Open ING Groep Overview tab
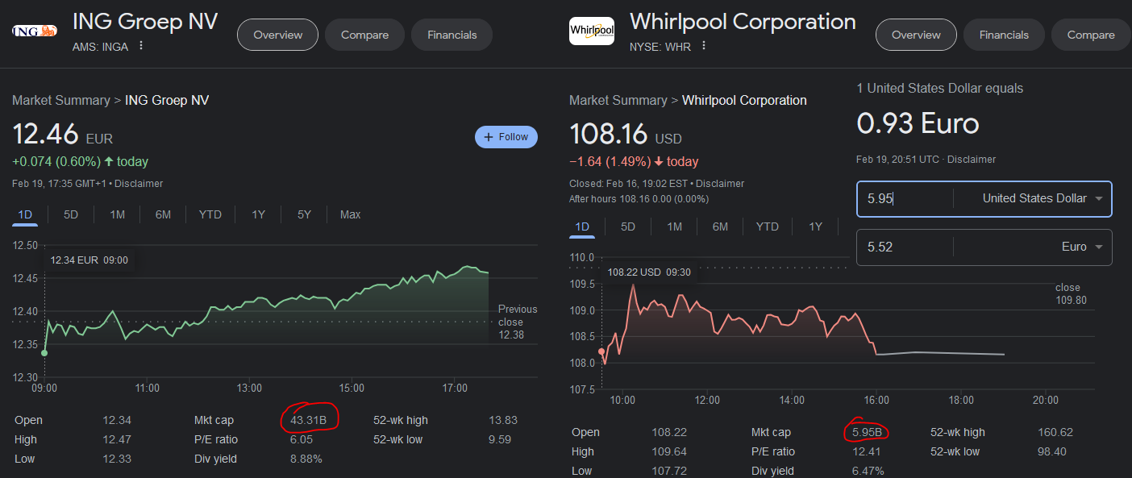The width and height of the screenshot is (1132, 478). click(278, 35)
